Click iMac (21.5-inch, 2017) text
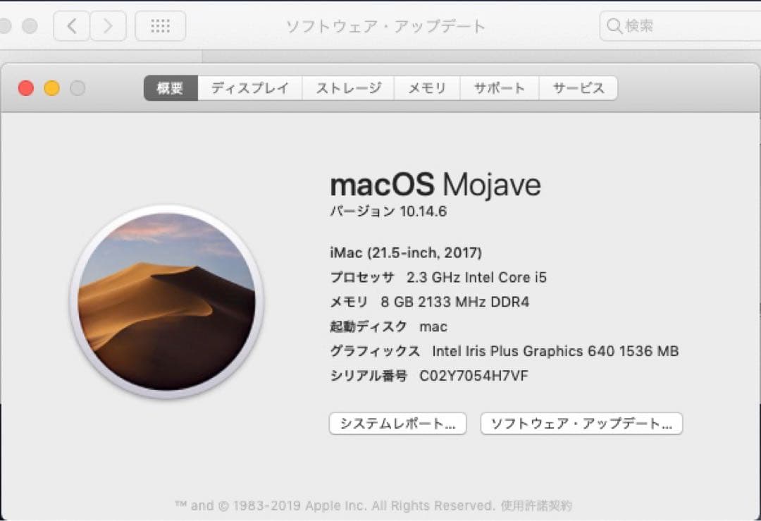This screenshot has width=761, height=521. (406, 252)
